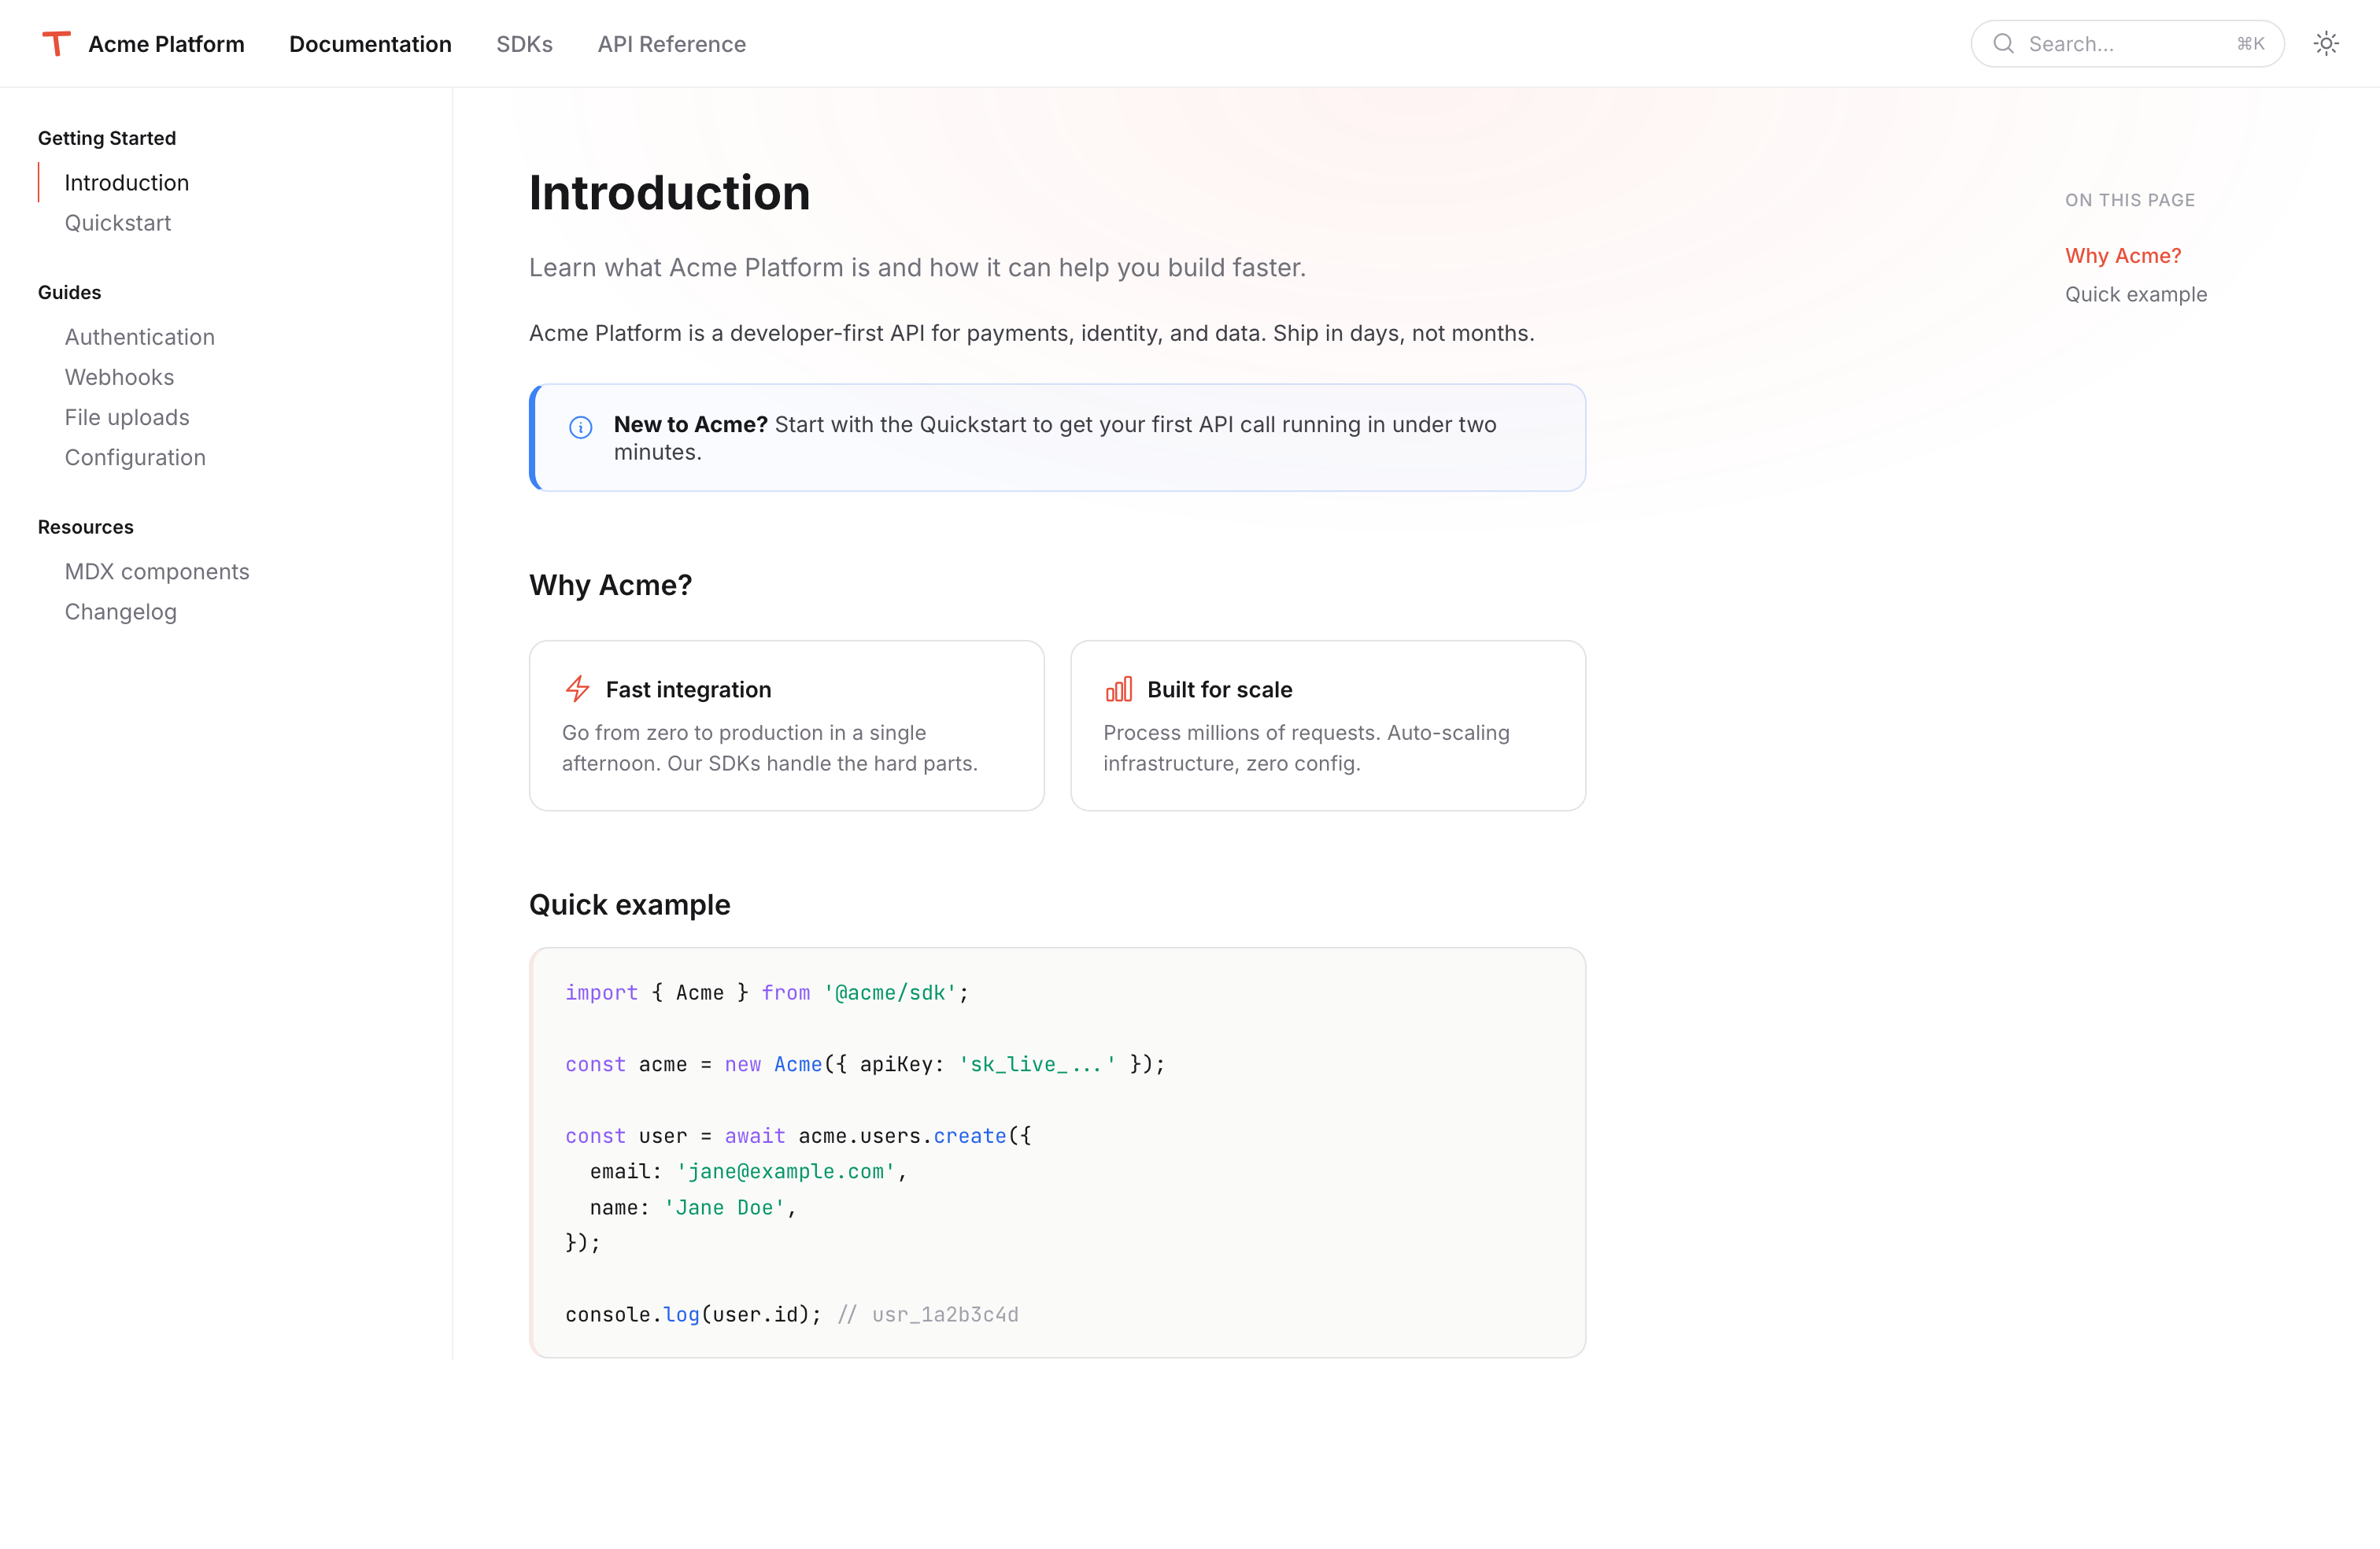Click the bar chart Built for scale icon
The width and height of the screenshot is (2380, 1549).
click(x=1119, y=689)
